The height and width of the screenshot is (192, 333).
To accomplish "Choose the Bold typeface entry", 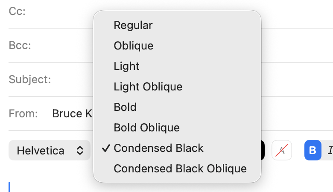I will click(125, 107).
